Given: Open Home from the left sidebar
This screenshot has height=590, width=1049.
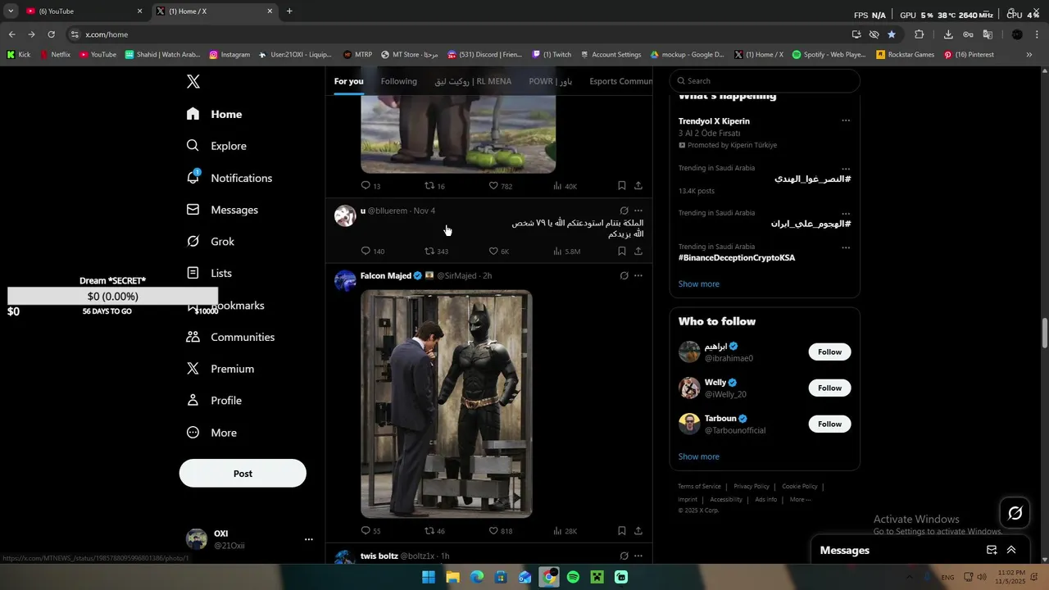Looking at the screenshot, I should [x=214, y=114].
